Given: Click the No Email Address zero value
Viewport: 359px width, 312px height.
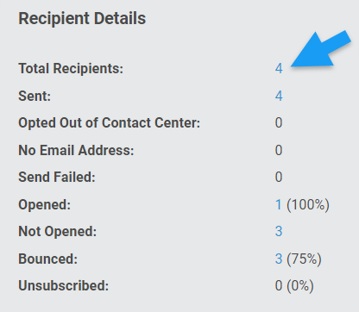Looking at the screenshot, I should pos(279,150).
